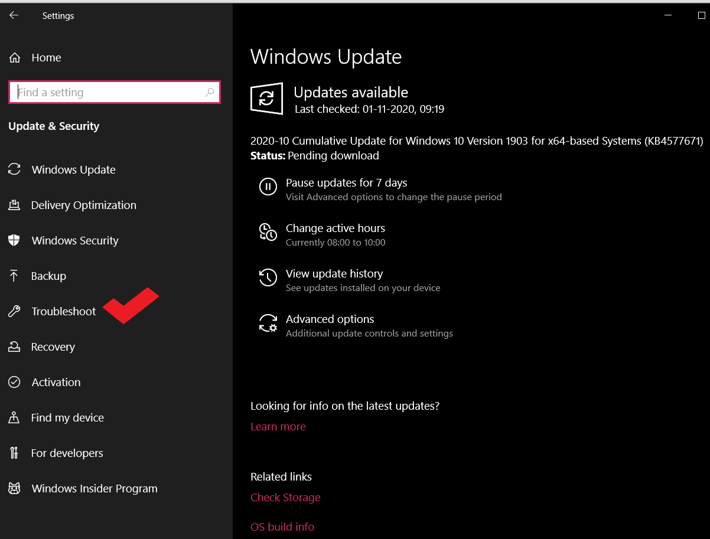This screenshot has width=710, height=539.
Task: Click the Windows Update page title
Action: coord(326,57)
